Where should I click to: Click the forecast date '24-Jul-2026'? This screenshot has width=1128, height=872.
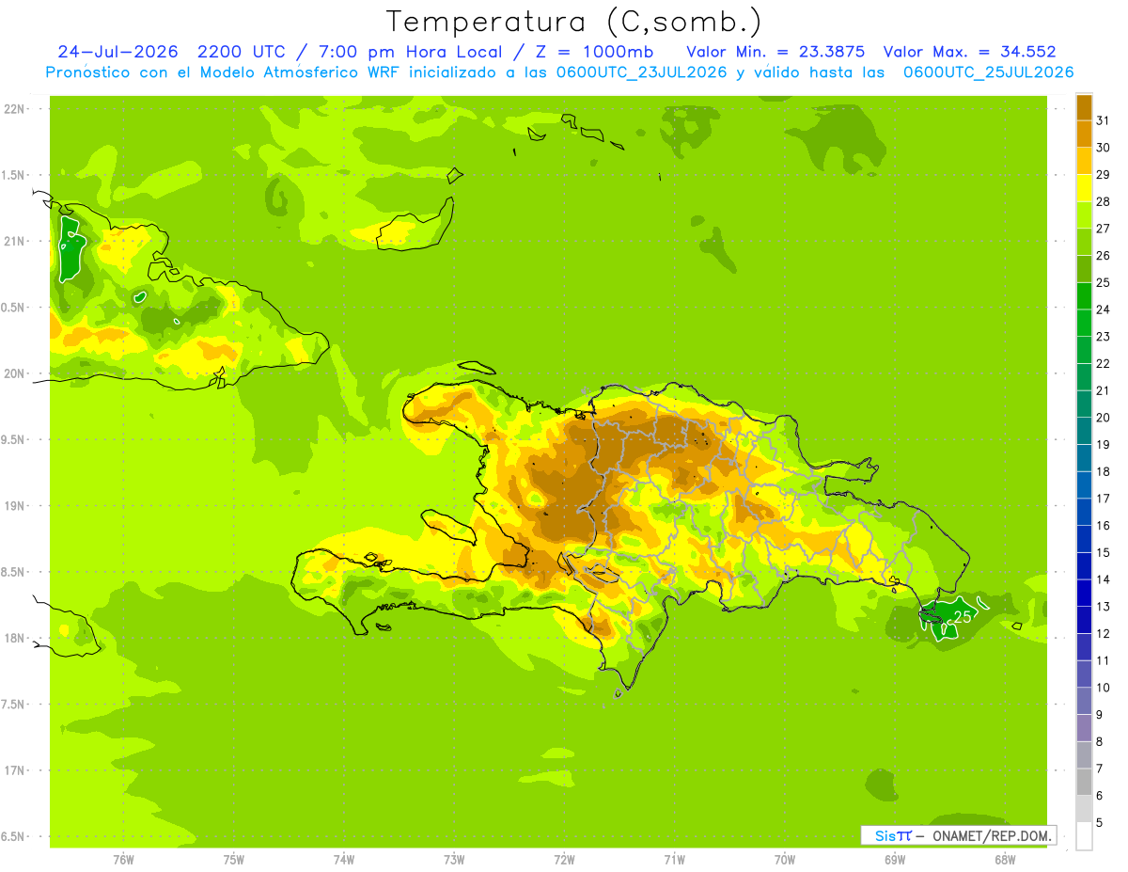[x=118, y=52]
